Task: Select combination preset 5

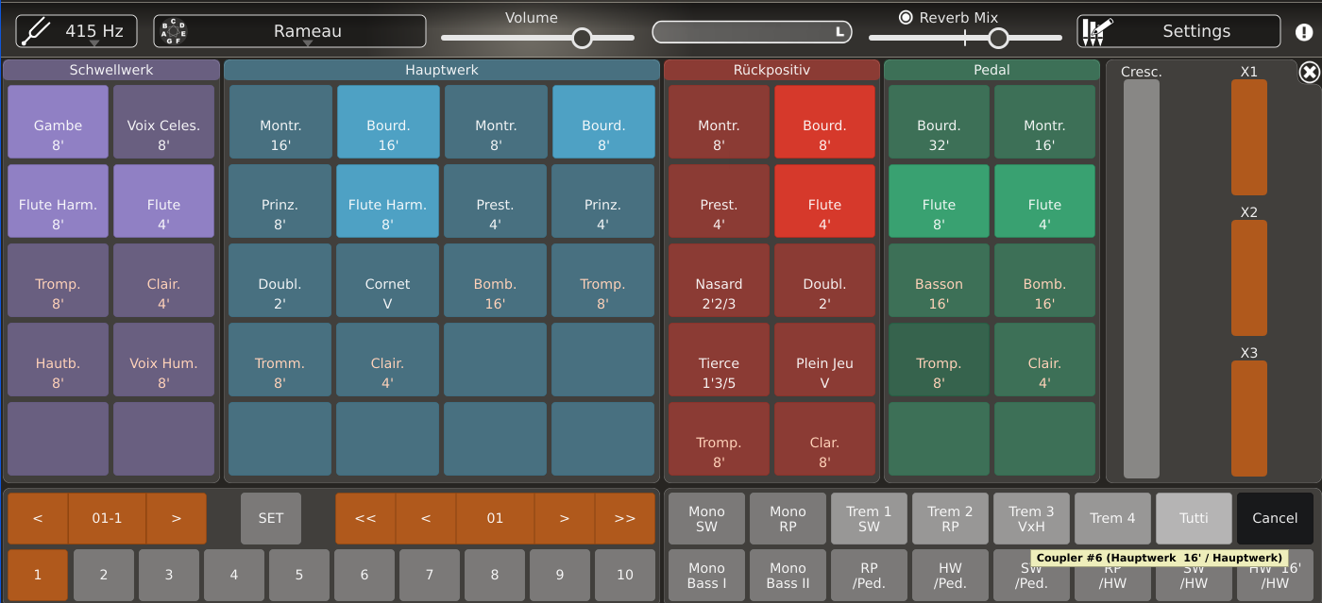Action: pyautogui.click(x=298, y=575)
